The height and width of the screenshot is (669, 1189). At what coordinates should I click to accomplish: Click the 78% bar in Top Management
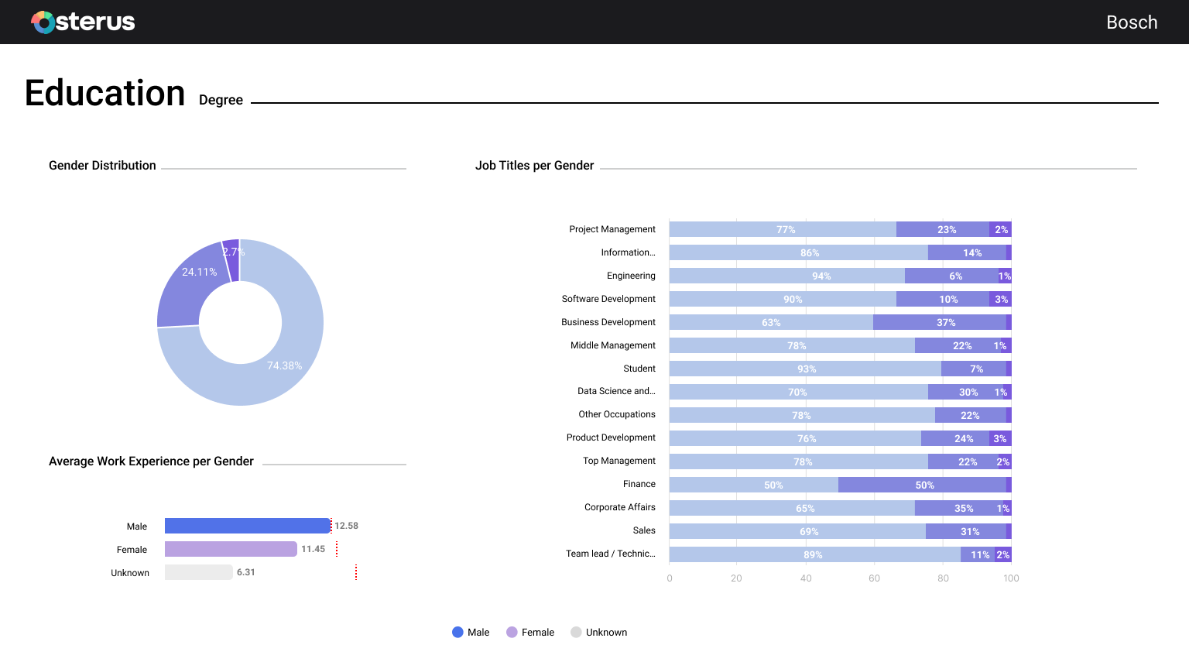[x=799, y=461]
